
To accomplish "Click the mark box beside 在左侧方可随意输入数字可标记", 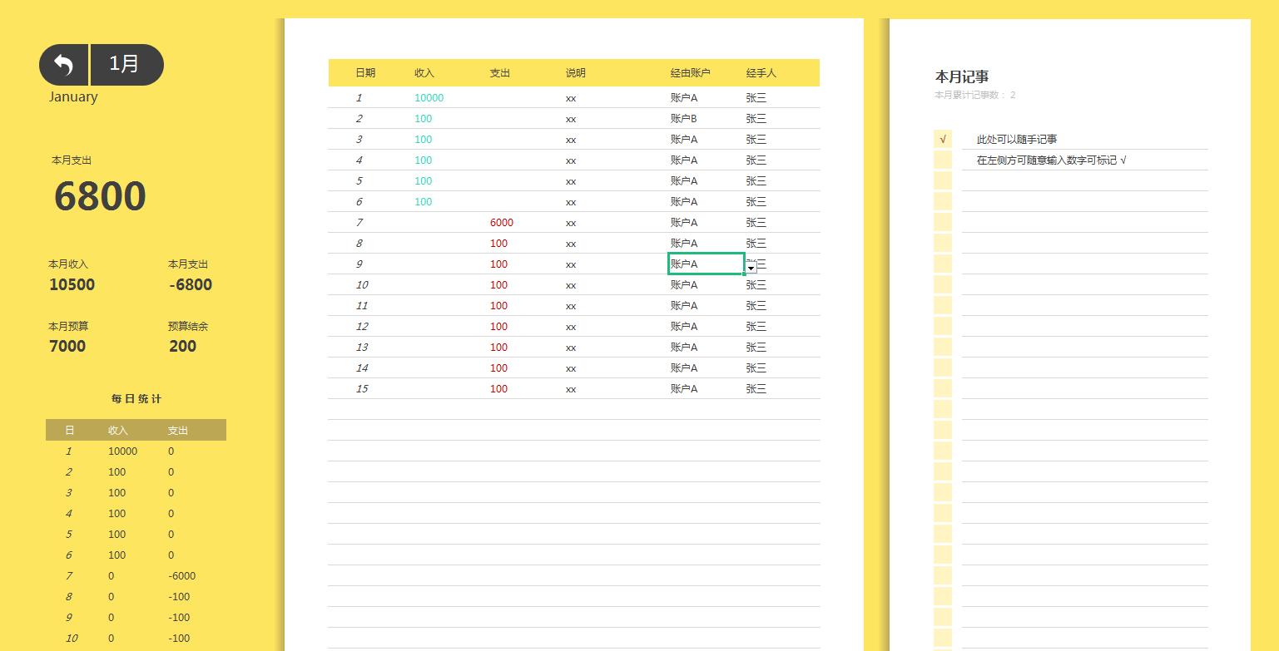I will [x=942, y=160].
